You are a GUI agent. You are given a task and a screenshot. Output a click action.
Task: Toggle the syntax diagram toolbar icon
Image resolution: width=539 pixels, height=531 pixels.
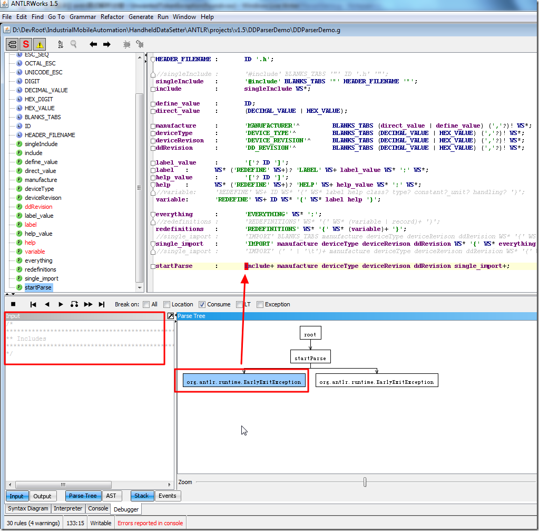click(x=12, y=44)
